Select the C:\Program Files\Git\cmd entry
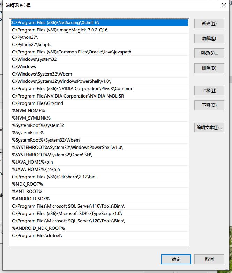Screen dimensions: 232x273 [99, 103]
